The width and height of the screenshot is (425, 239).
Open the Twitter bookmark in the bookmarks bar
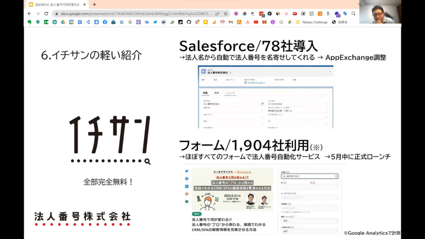coord(155,22)
